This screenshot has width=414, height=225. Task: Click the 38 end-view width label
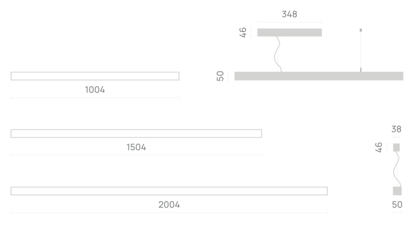(x=396, y=129)
